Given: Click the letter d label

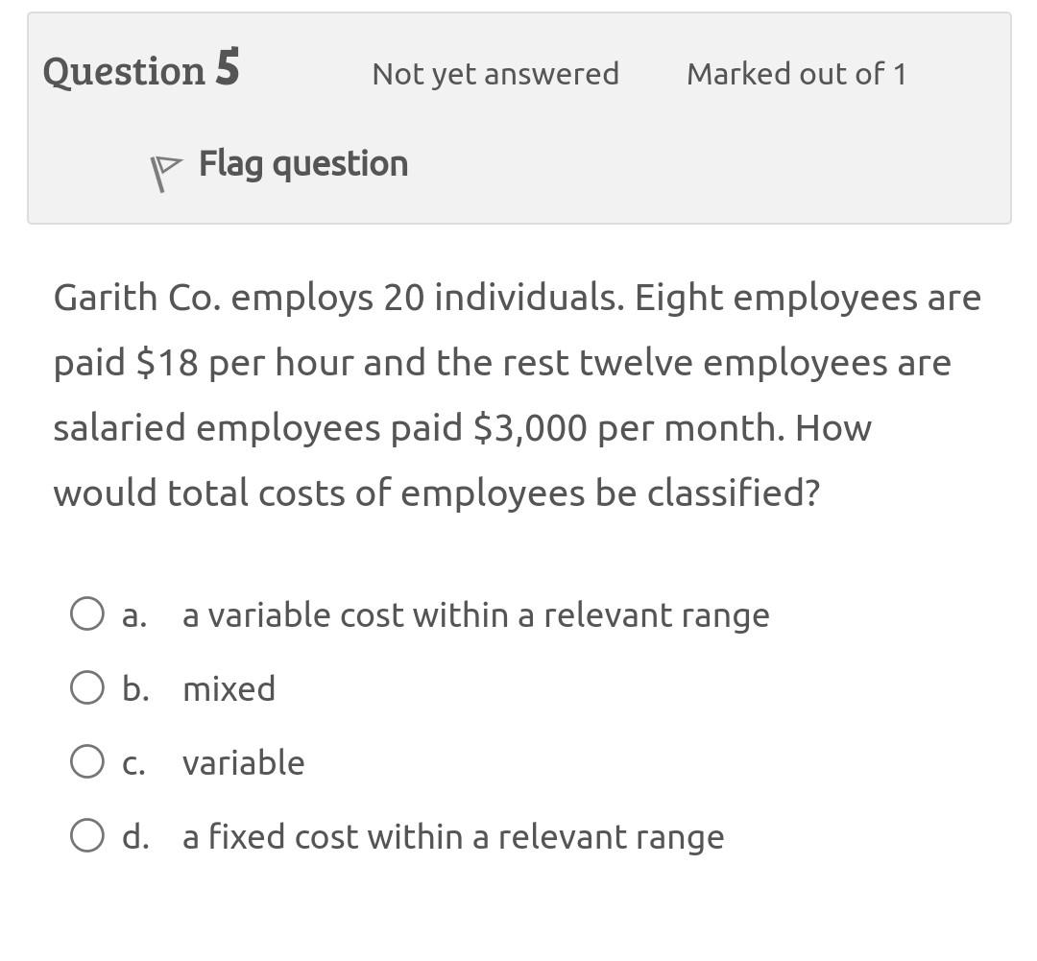Looking at the screenshot, I should [x=133, y=836].
